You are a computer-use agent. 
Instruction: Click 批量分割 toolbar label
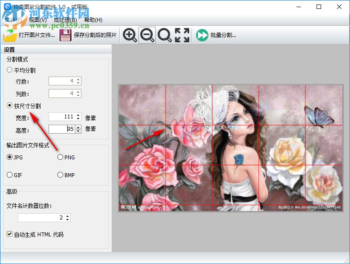pyautogui.click(x=223, y=35)
